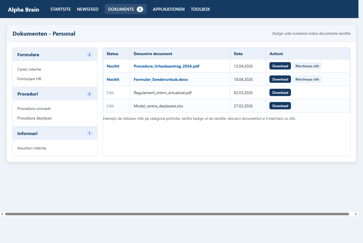Click the Denumire document column header
The width and height of the screenshot is (363, 243).
point(180,54)
